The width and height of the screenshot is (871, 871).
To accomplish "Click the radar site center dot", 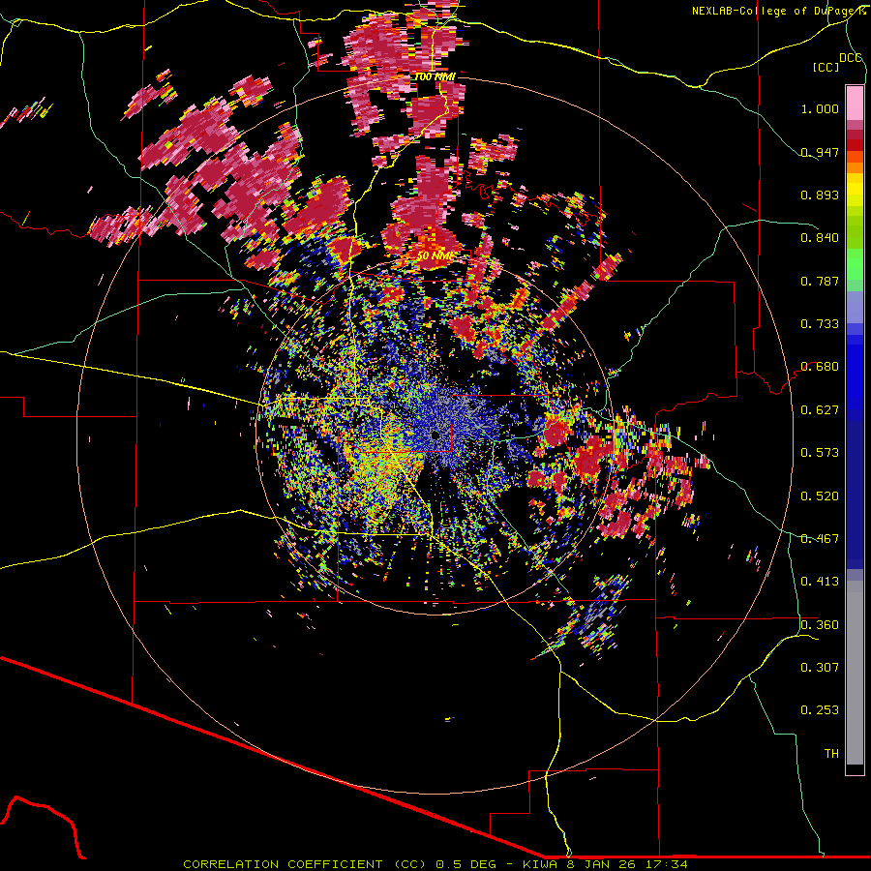I will 436,435.
